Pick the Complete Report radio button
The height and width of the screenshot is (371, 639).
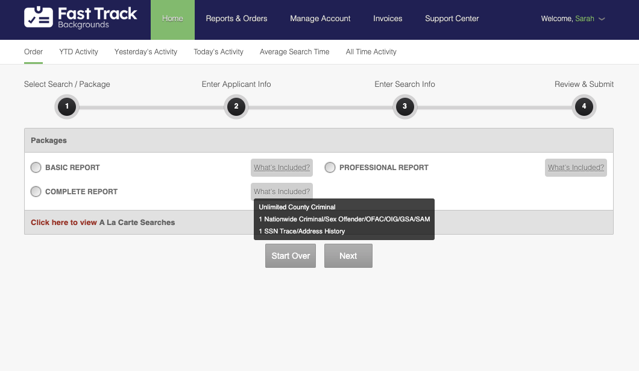point(36,192)
